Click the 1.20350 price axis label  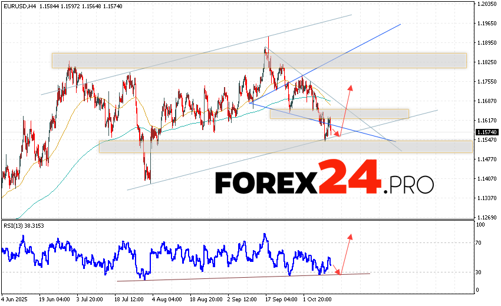487,5
